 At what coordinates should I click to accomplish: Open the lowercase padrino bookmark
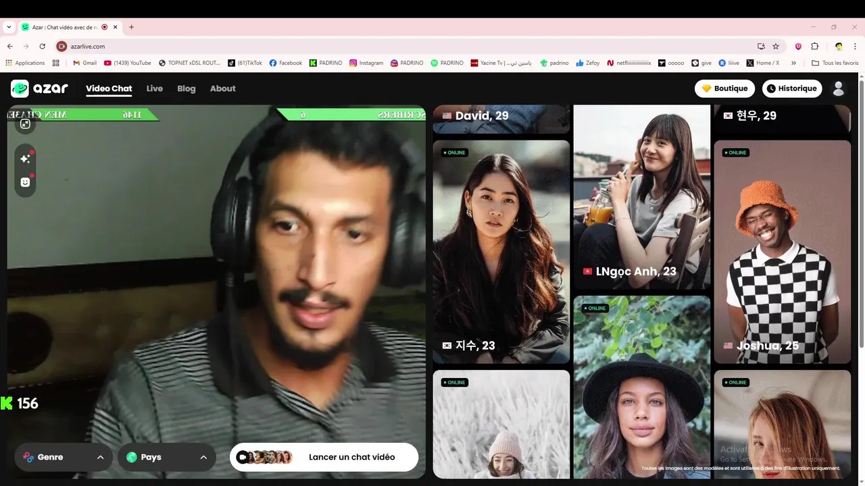[554, 63]
